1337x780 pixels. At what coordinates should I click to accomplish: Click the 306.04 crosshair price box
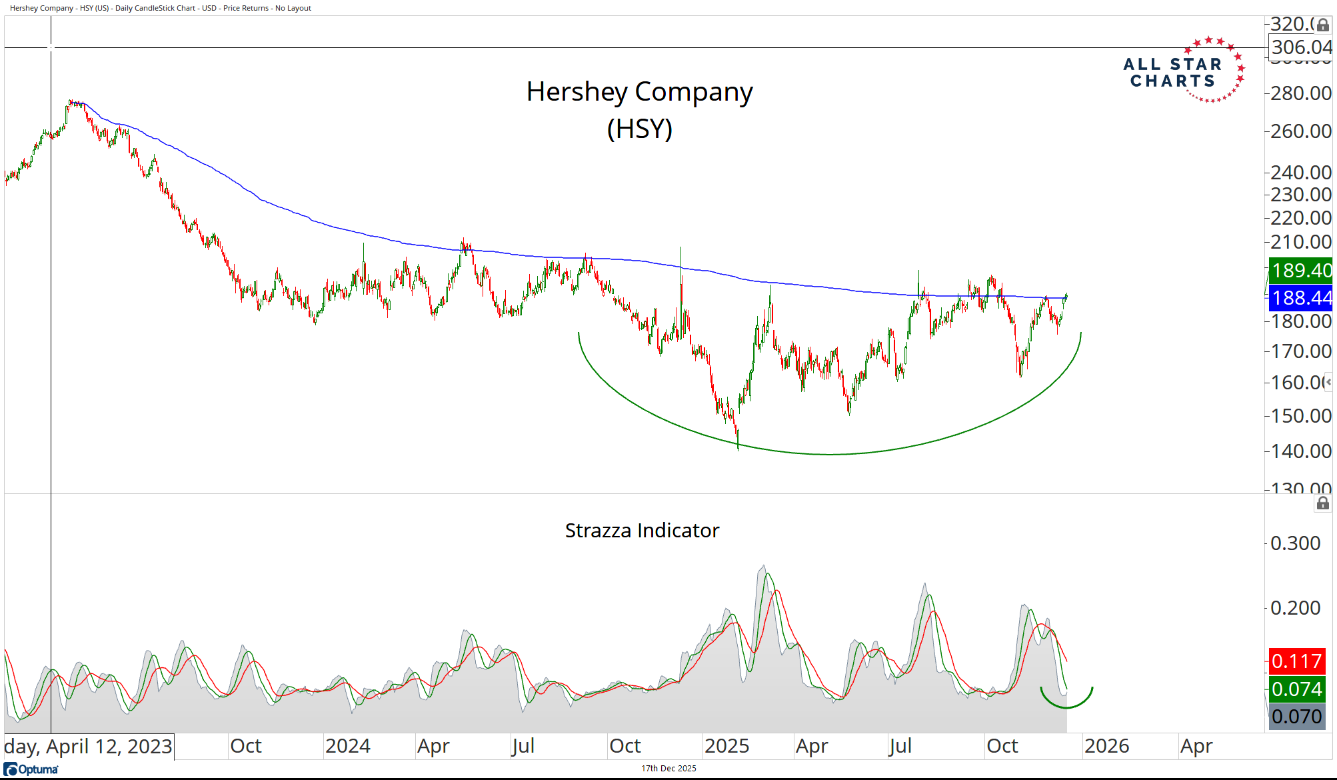pyautogui.click(x=1300, y=47)
